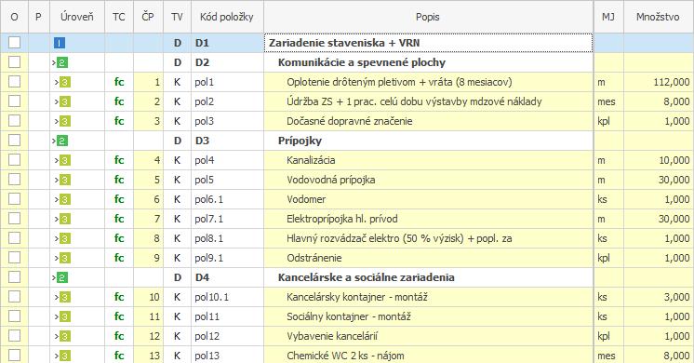Click the Množstvo column header
694x363 pixels.
(658, 17)
